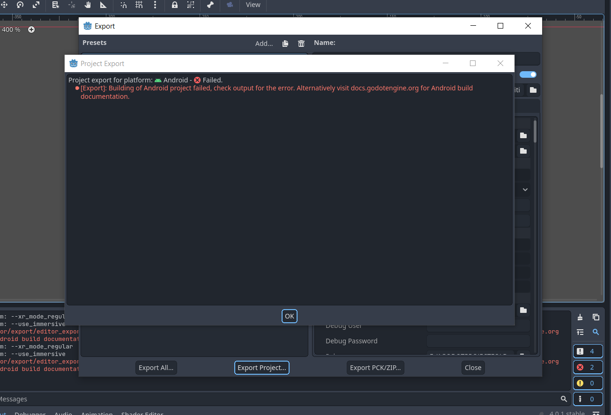Open snapping options three-dot menu

click(155, 5)
